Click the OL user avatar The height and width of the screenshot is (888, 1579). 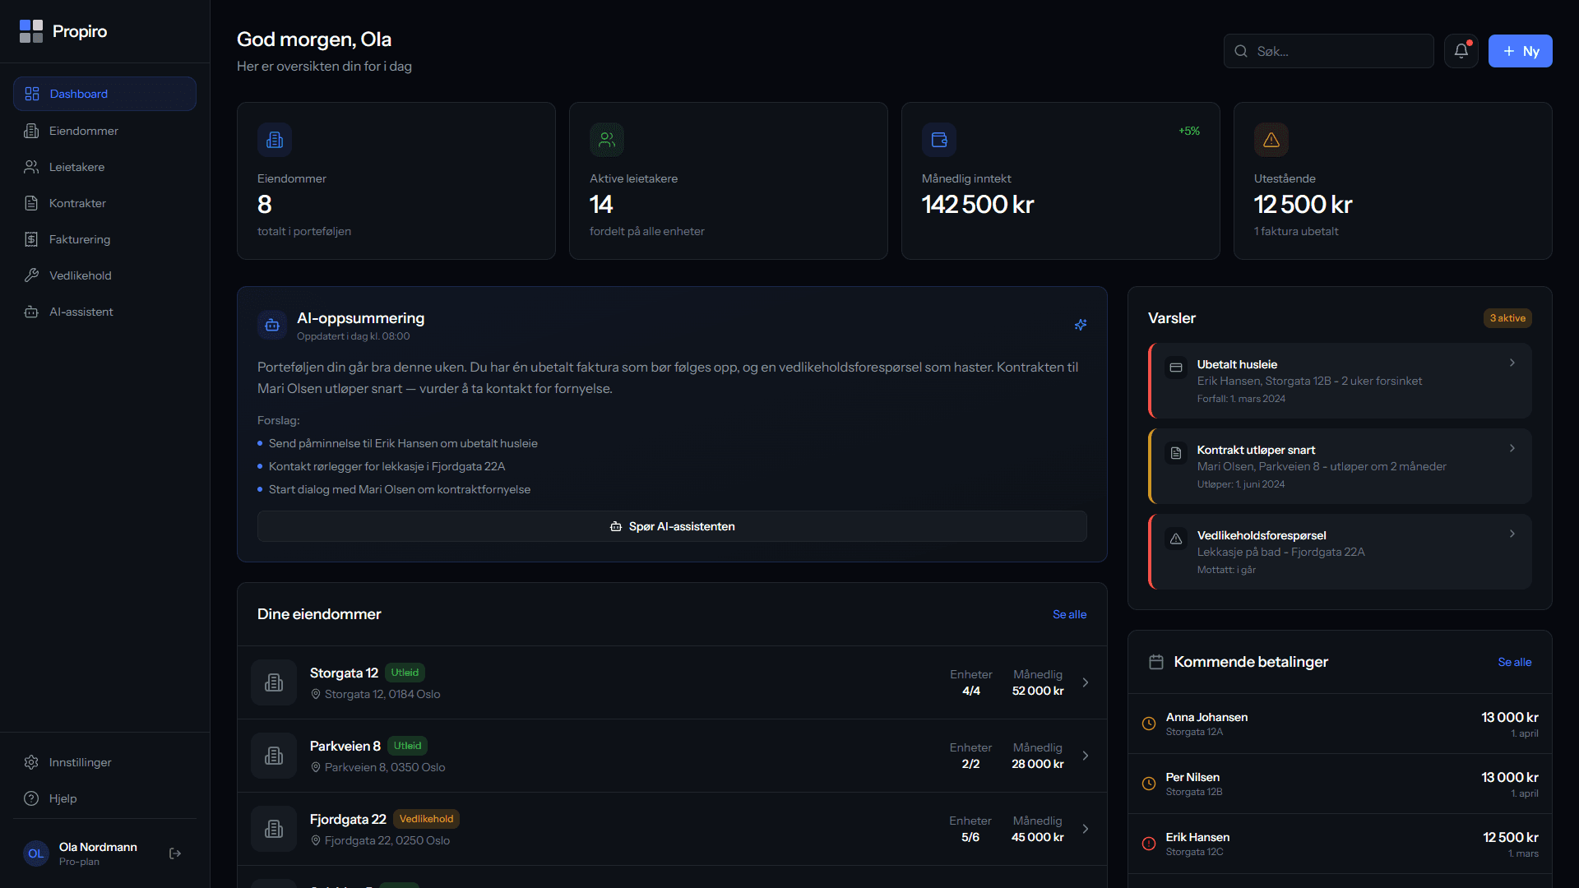tap(36, 853)
